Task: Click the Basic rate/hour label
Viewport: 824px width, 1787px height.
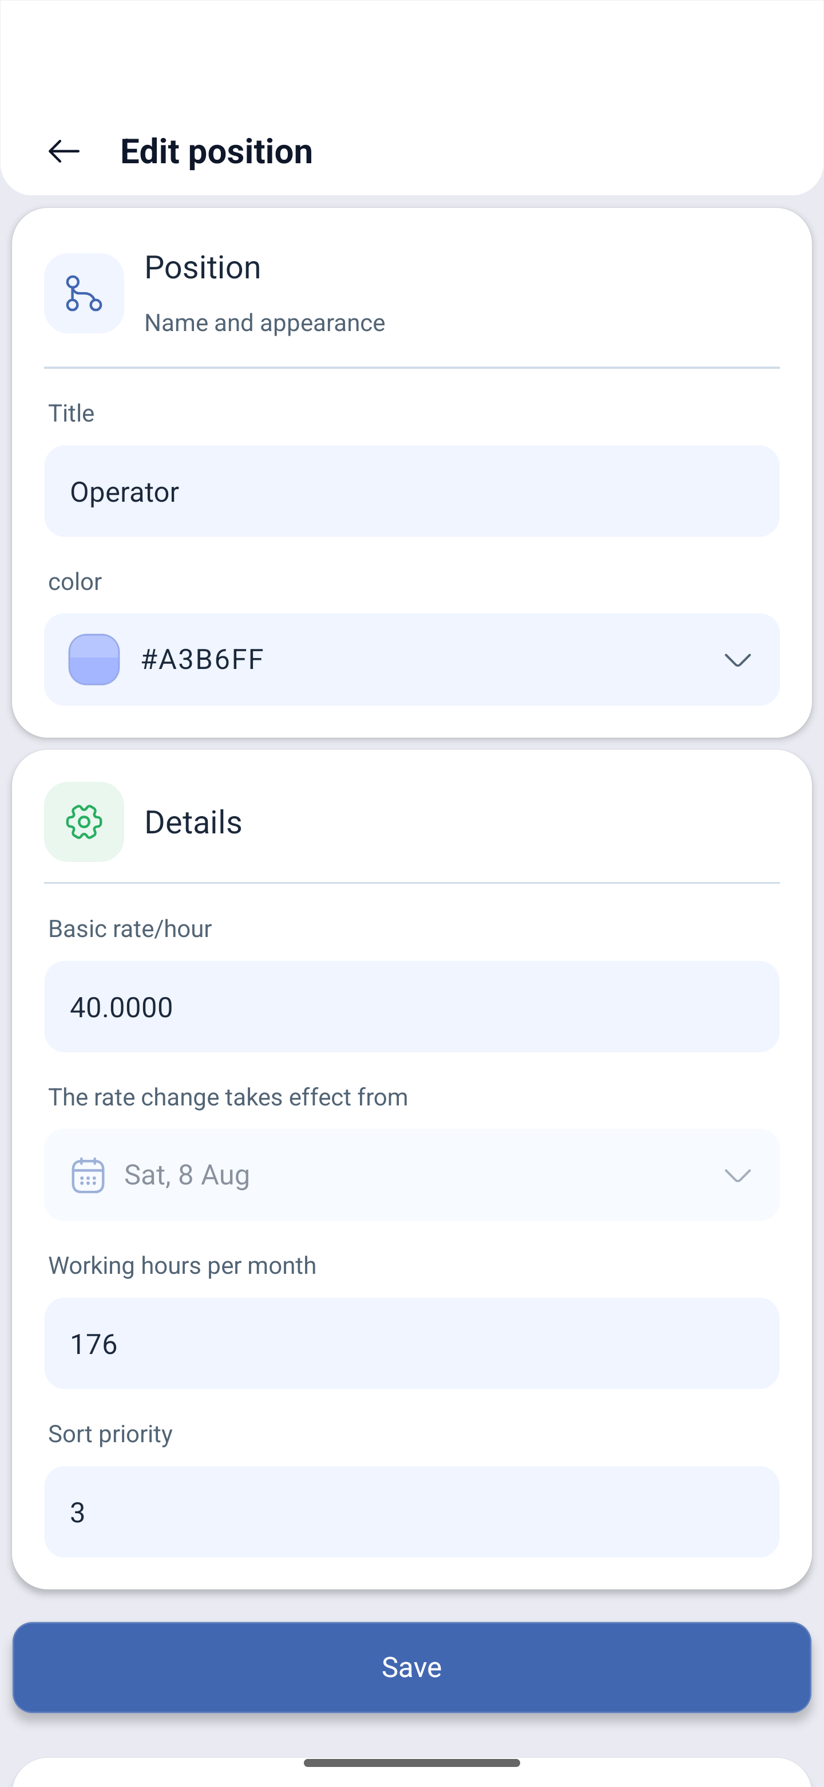Action: (x=129, y=929)
